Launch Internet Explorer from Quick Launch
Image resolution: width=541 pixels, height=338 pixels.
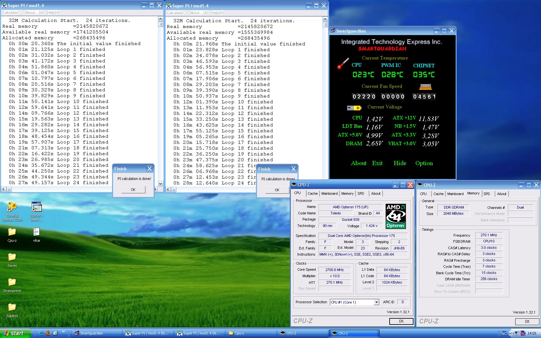coord(41,333)
